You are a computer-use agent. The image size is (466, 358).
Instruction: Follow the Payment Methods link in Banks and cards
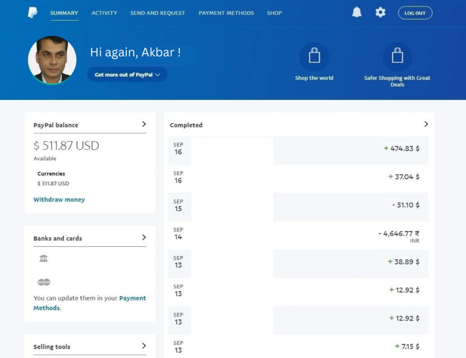click(x=90, y=303)
